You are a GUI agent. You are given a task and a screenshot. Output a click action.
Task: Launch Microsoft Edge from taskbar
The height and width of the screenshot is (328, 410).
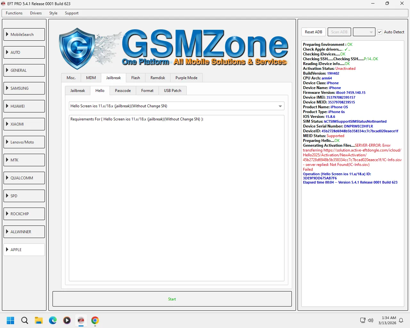(x=53, y=320)
